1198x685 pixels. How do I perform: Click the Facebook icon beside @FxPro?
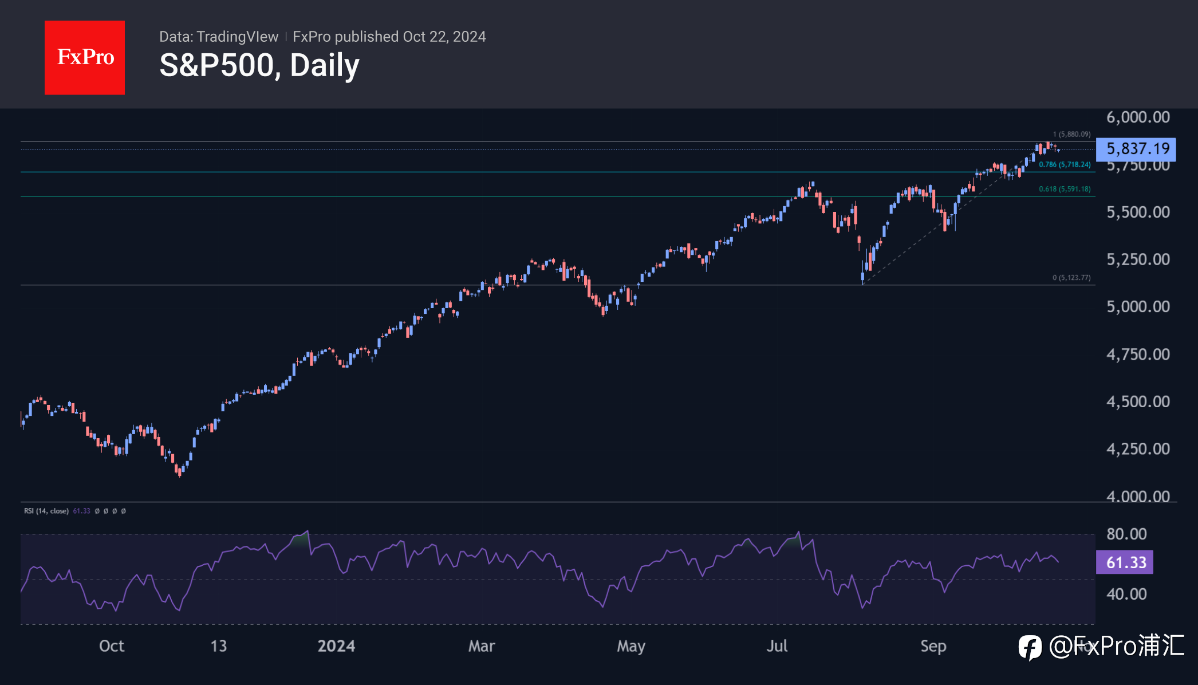point(1030,647)
